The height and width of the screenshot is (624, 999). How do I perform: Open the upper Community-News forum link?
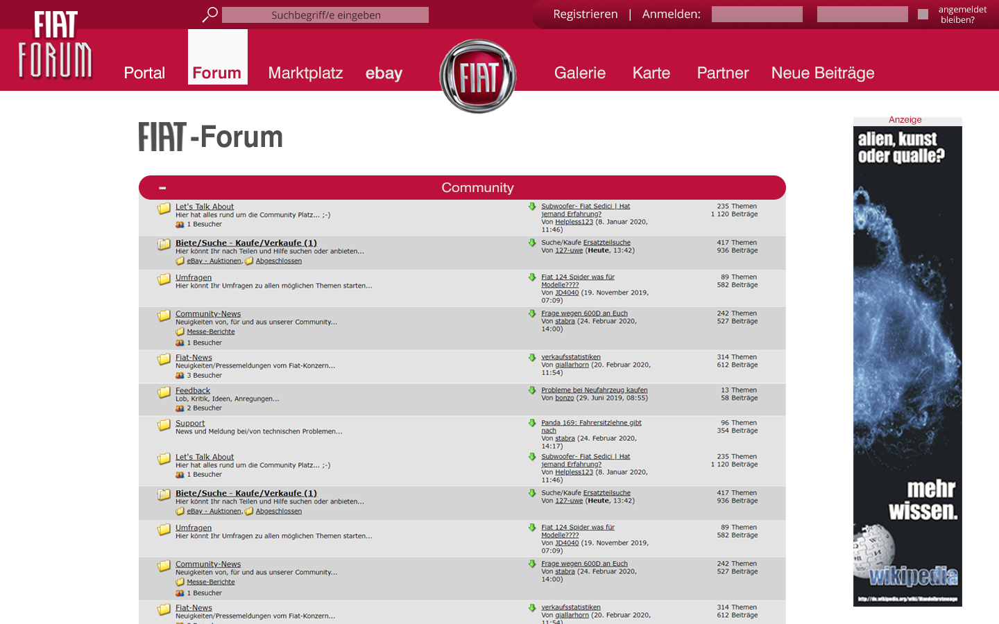(x=208, y=313)
